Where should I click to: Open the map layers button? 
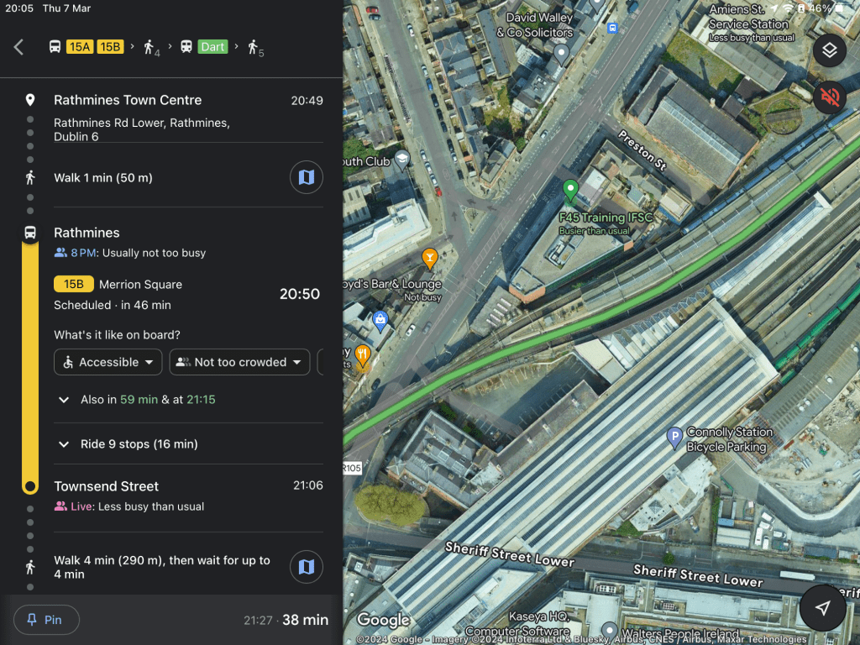point(829,50)
